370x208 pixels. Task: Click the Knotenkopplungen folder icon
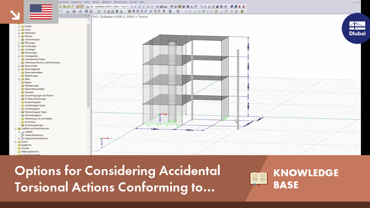(22, 125)
